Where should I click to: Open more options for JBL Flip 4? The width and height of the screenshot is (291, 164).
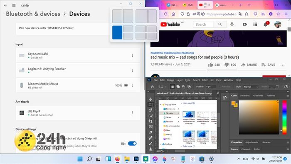click(x=132, y=113)
